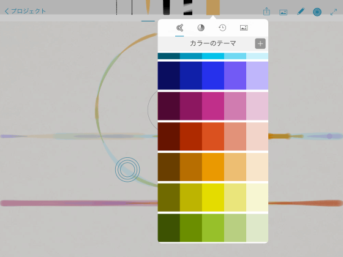Enter fullscreen with the expand arrows
Image resolution: width=343 pixels, height=257 pixels.
[x=334, y=12]
